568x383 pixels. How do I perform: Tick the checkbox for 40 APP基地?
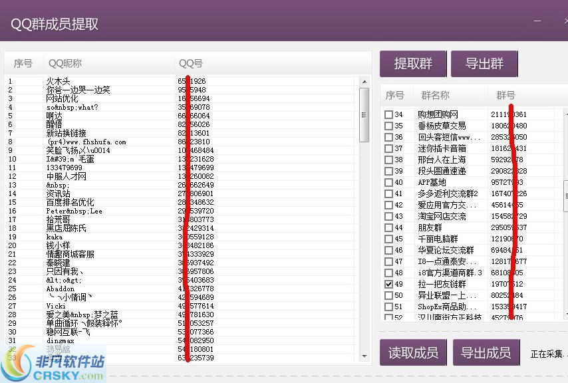click(x=388, y=182)
